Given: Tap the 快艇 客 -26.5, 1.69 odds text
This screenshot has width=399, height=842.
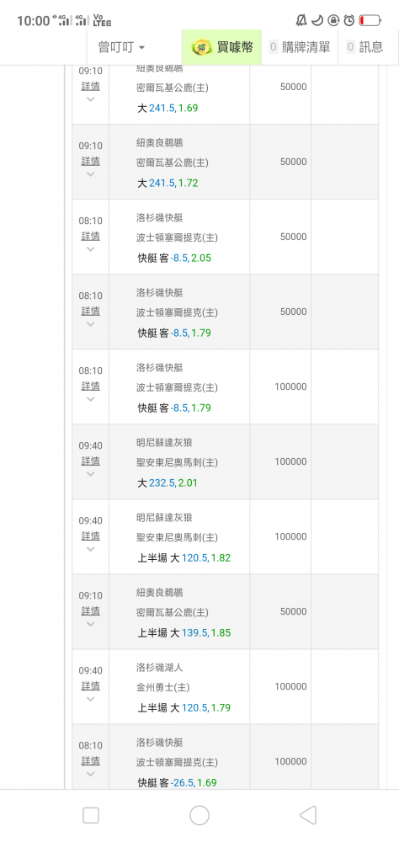Looking at the screenshot, I should [178, 783].
